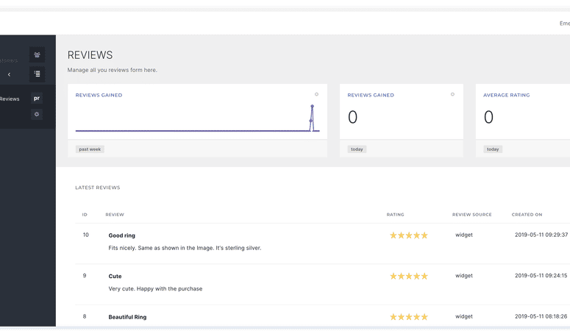Open the 'Beautiful Ring' review title

[x=127, y=317]
